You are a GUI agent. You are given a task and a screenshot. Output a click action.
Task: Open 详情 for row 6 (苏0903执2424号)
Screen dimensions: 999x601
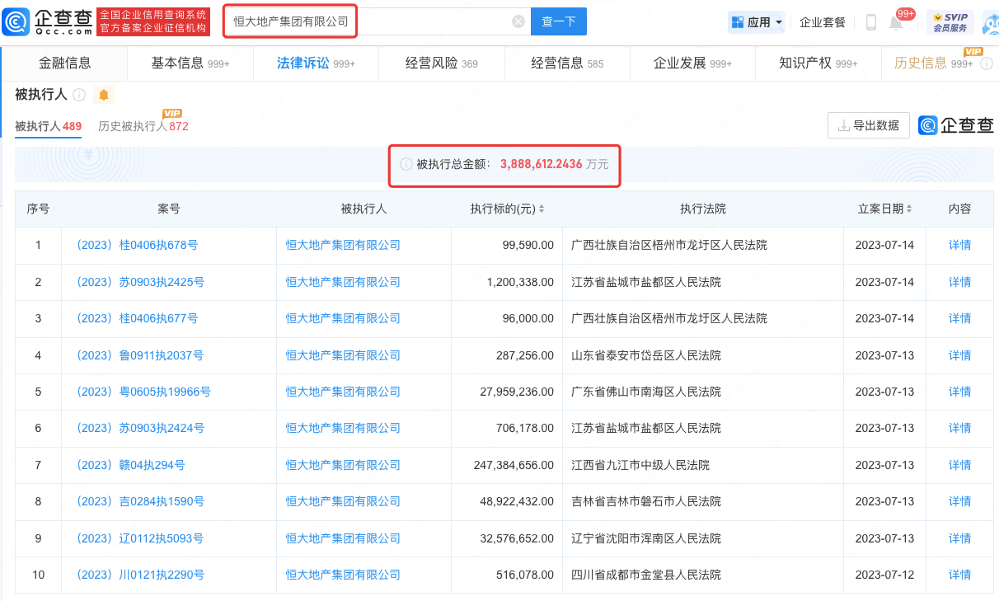959,428
